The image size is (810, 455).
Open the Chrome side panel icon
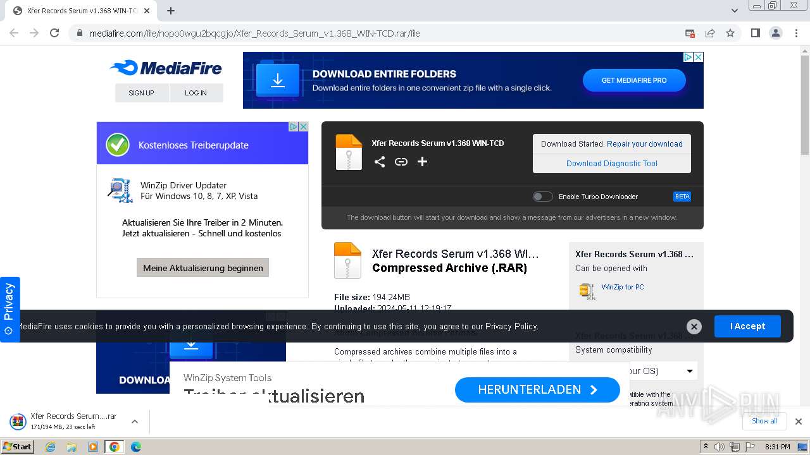click(x=755, y=33)
